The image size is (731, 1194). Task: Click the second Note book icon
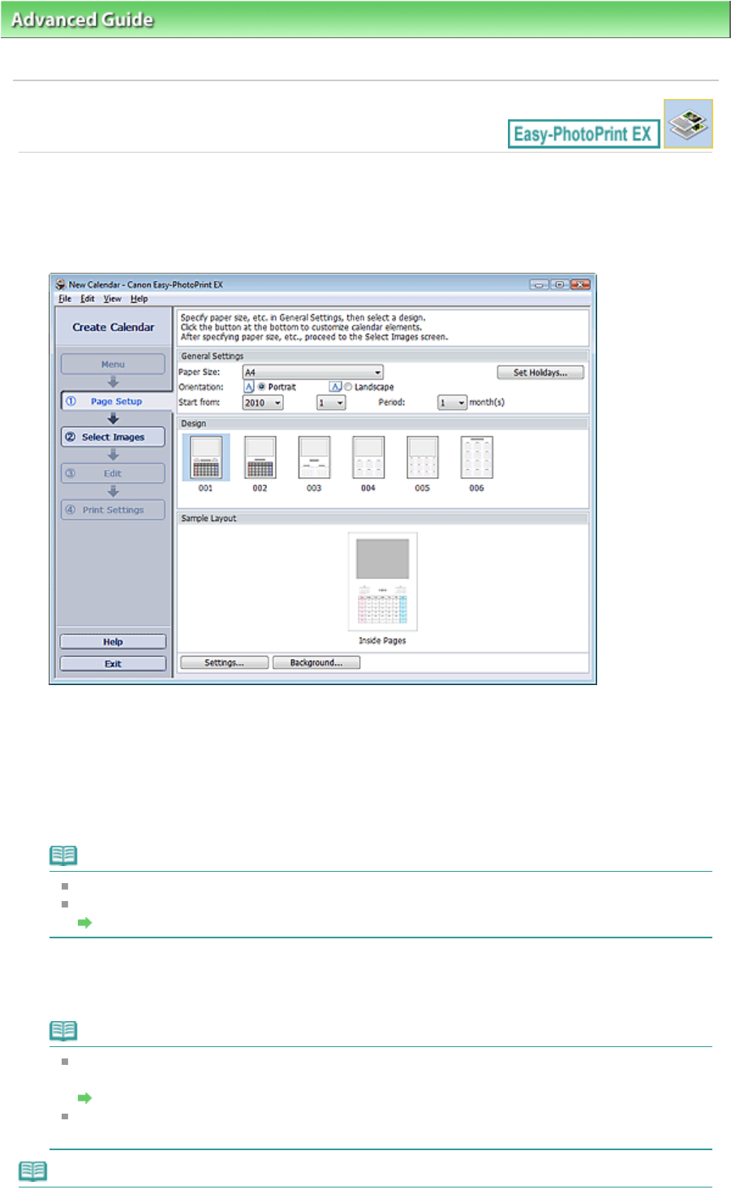coord(63,1031)
